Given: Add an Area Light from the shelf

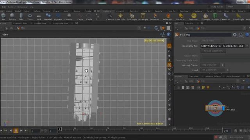Looking at the screenshot, I should 143,17.
